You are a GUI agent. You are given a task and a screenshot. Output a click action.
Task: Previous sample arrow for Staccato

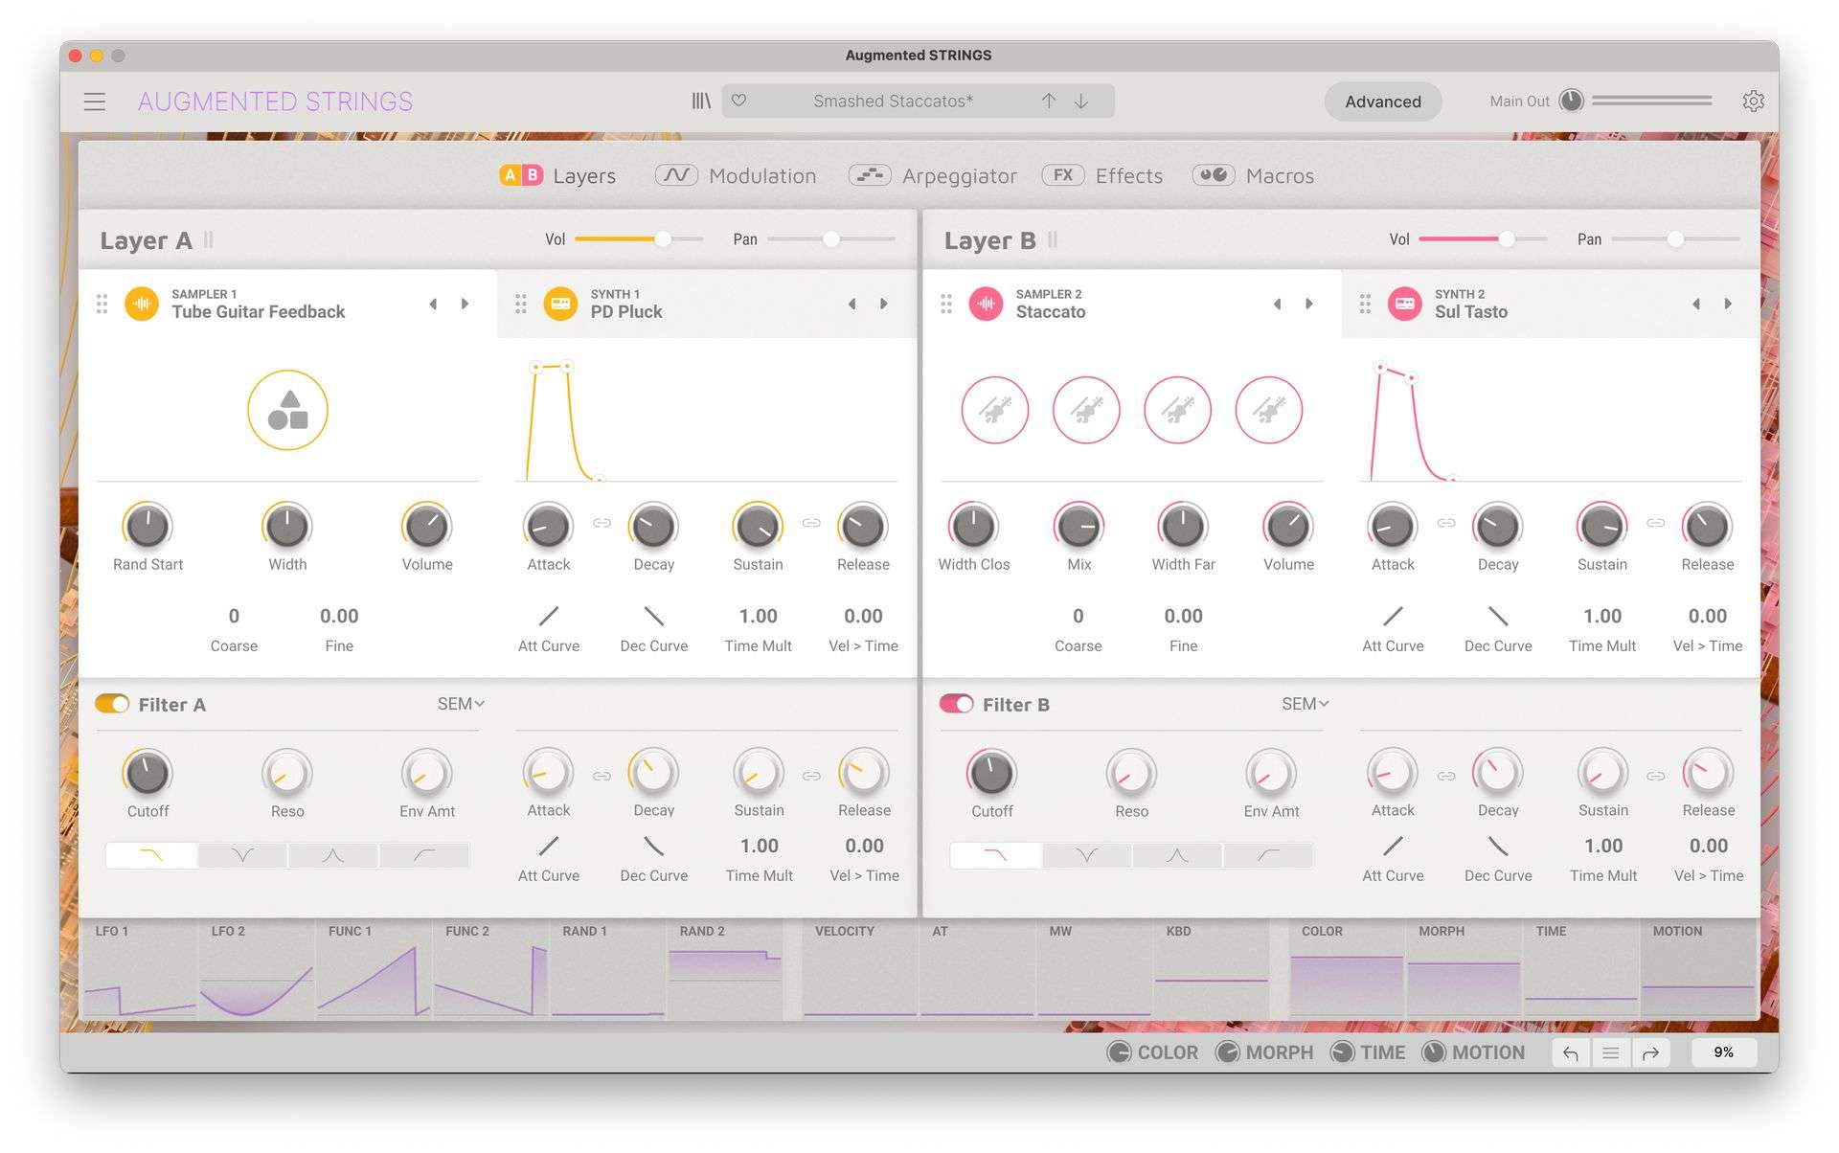[x=1277, y=305]
